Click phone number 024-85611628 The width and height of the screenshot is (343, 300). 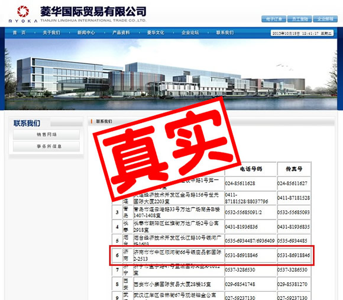(240, 183)
